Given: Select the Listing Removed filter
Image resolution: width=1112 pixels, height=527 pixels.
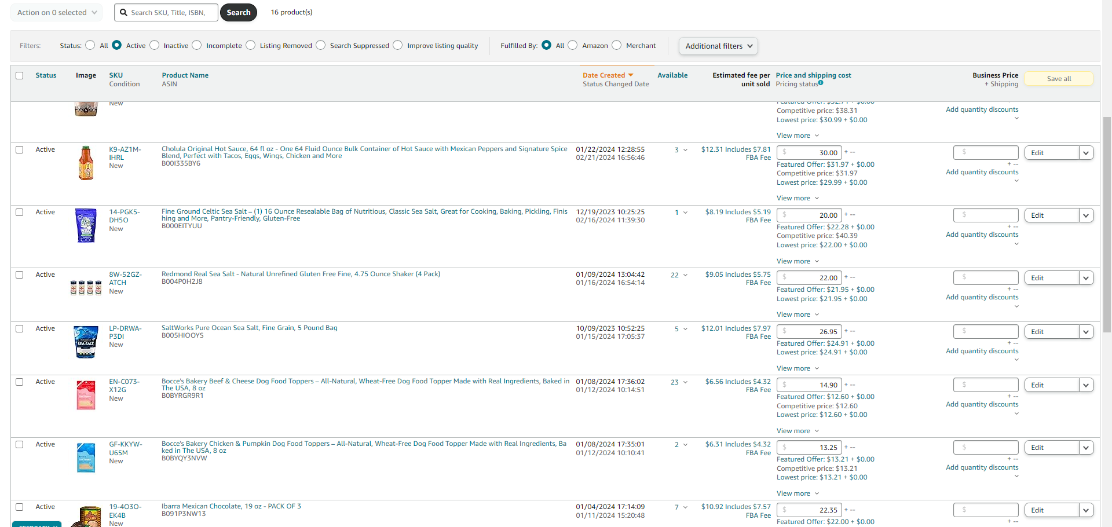Looking at the screenshot, I should pos(251,45).
